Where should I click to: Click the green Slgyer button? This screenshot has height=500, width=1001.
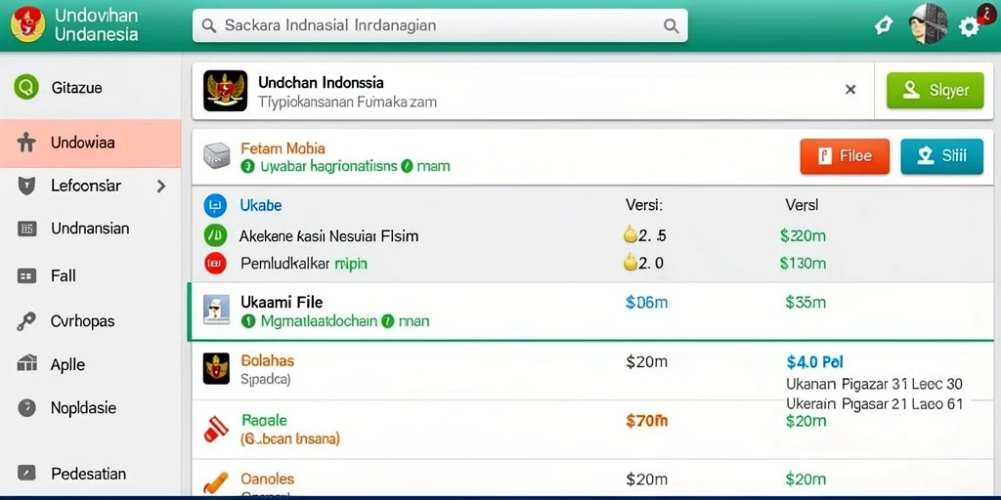pos(936,91)
